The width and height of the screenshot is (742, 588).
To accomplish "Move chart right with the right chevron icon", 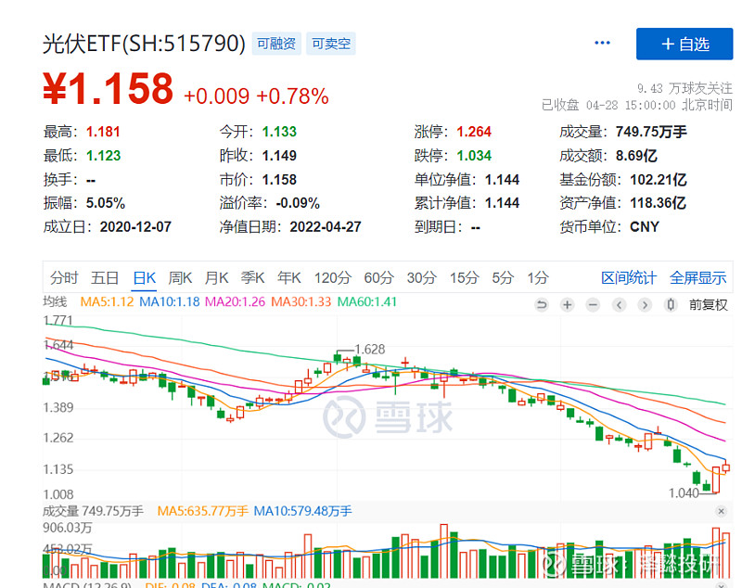I will click(x=645, y=304).
